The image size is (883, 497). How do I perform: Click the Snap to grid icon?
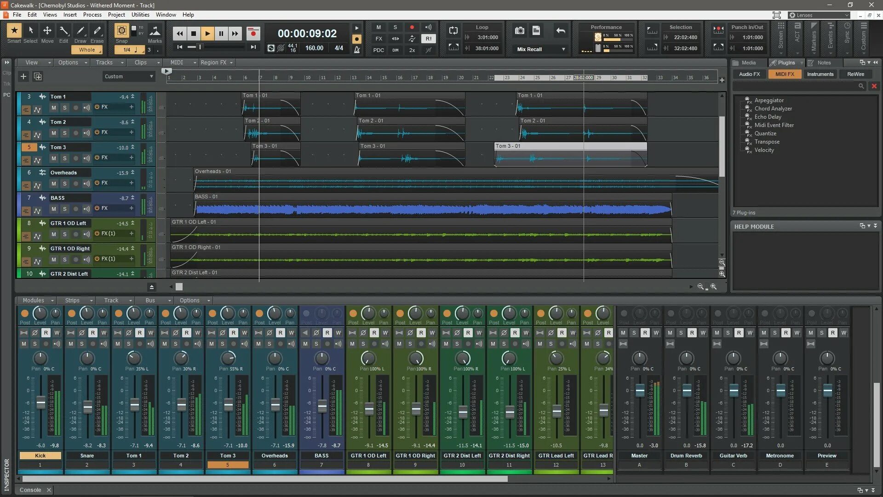point(121,31)
